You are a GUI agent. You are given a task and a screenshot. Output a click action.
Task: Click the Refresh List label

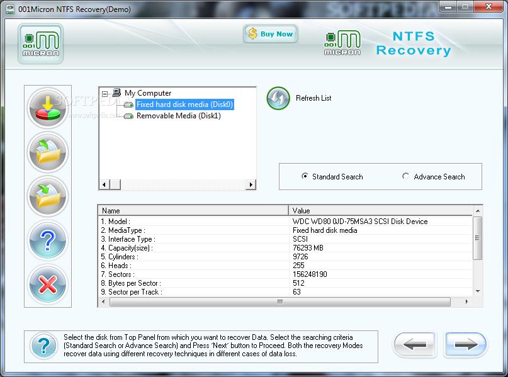click(x=313, y=98)
